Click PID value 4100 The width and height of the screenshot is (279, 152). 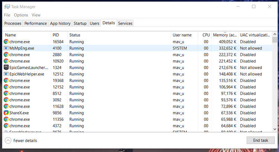pyautogui.click(x=57, y=48)
